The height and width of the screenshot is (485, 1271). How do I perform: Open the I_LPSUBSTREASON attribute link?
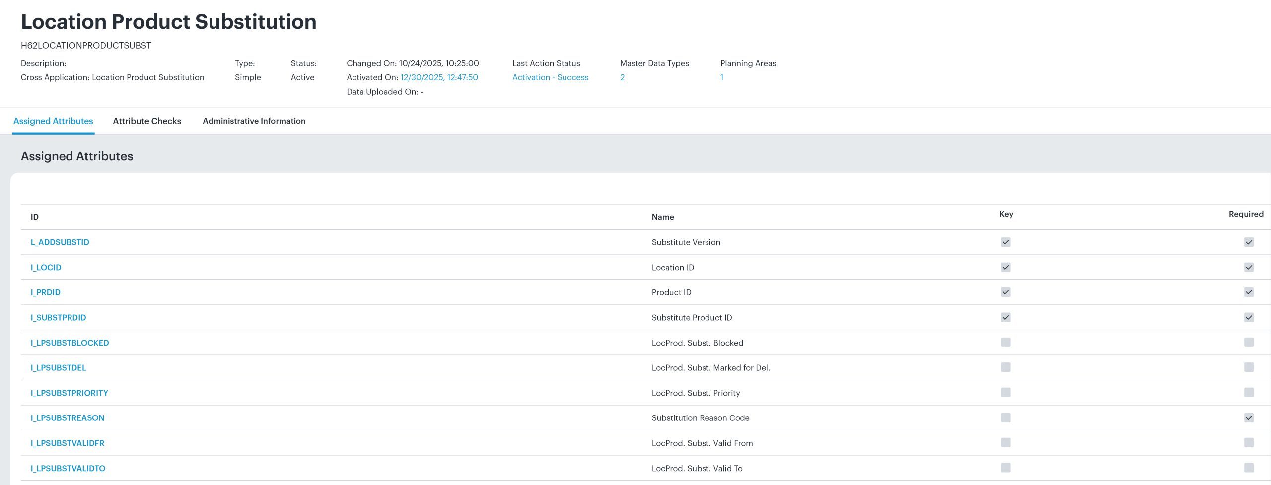pos(68,418)
